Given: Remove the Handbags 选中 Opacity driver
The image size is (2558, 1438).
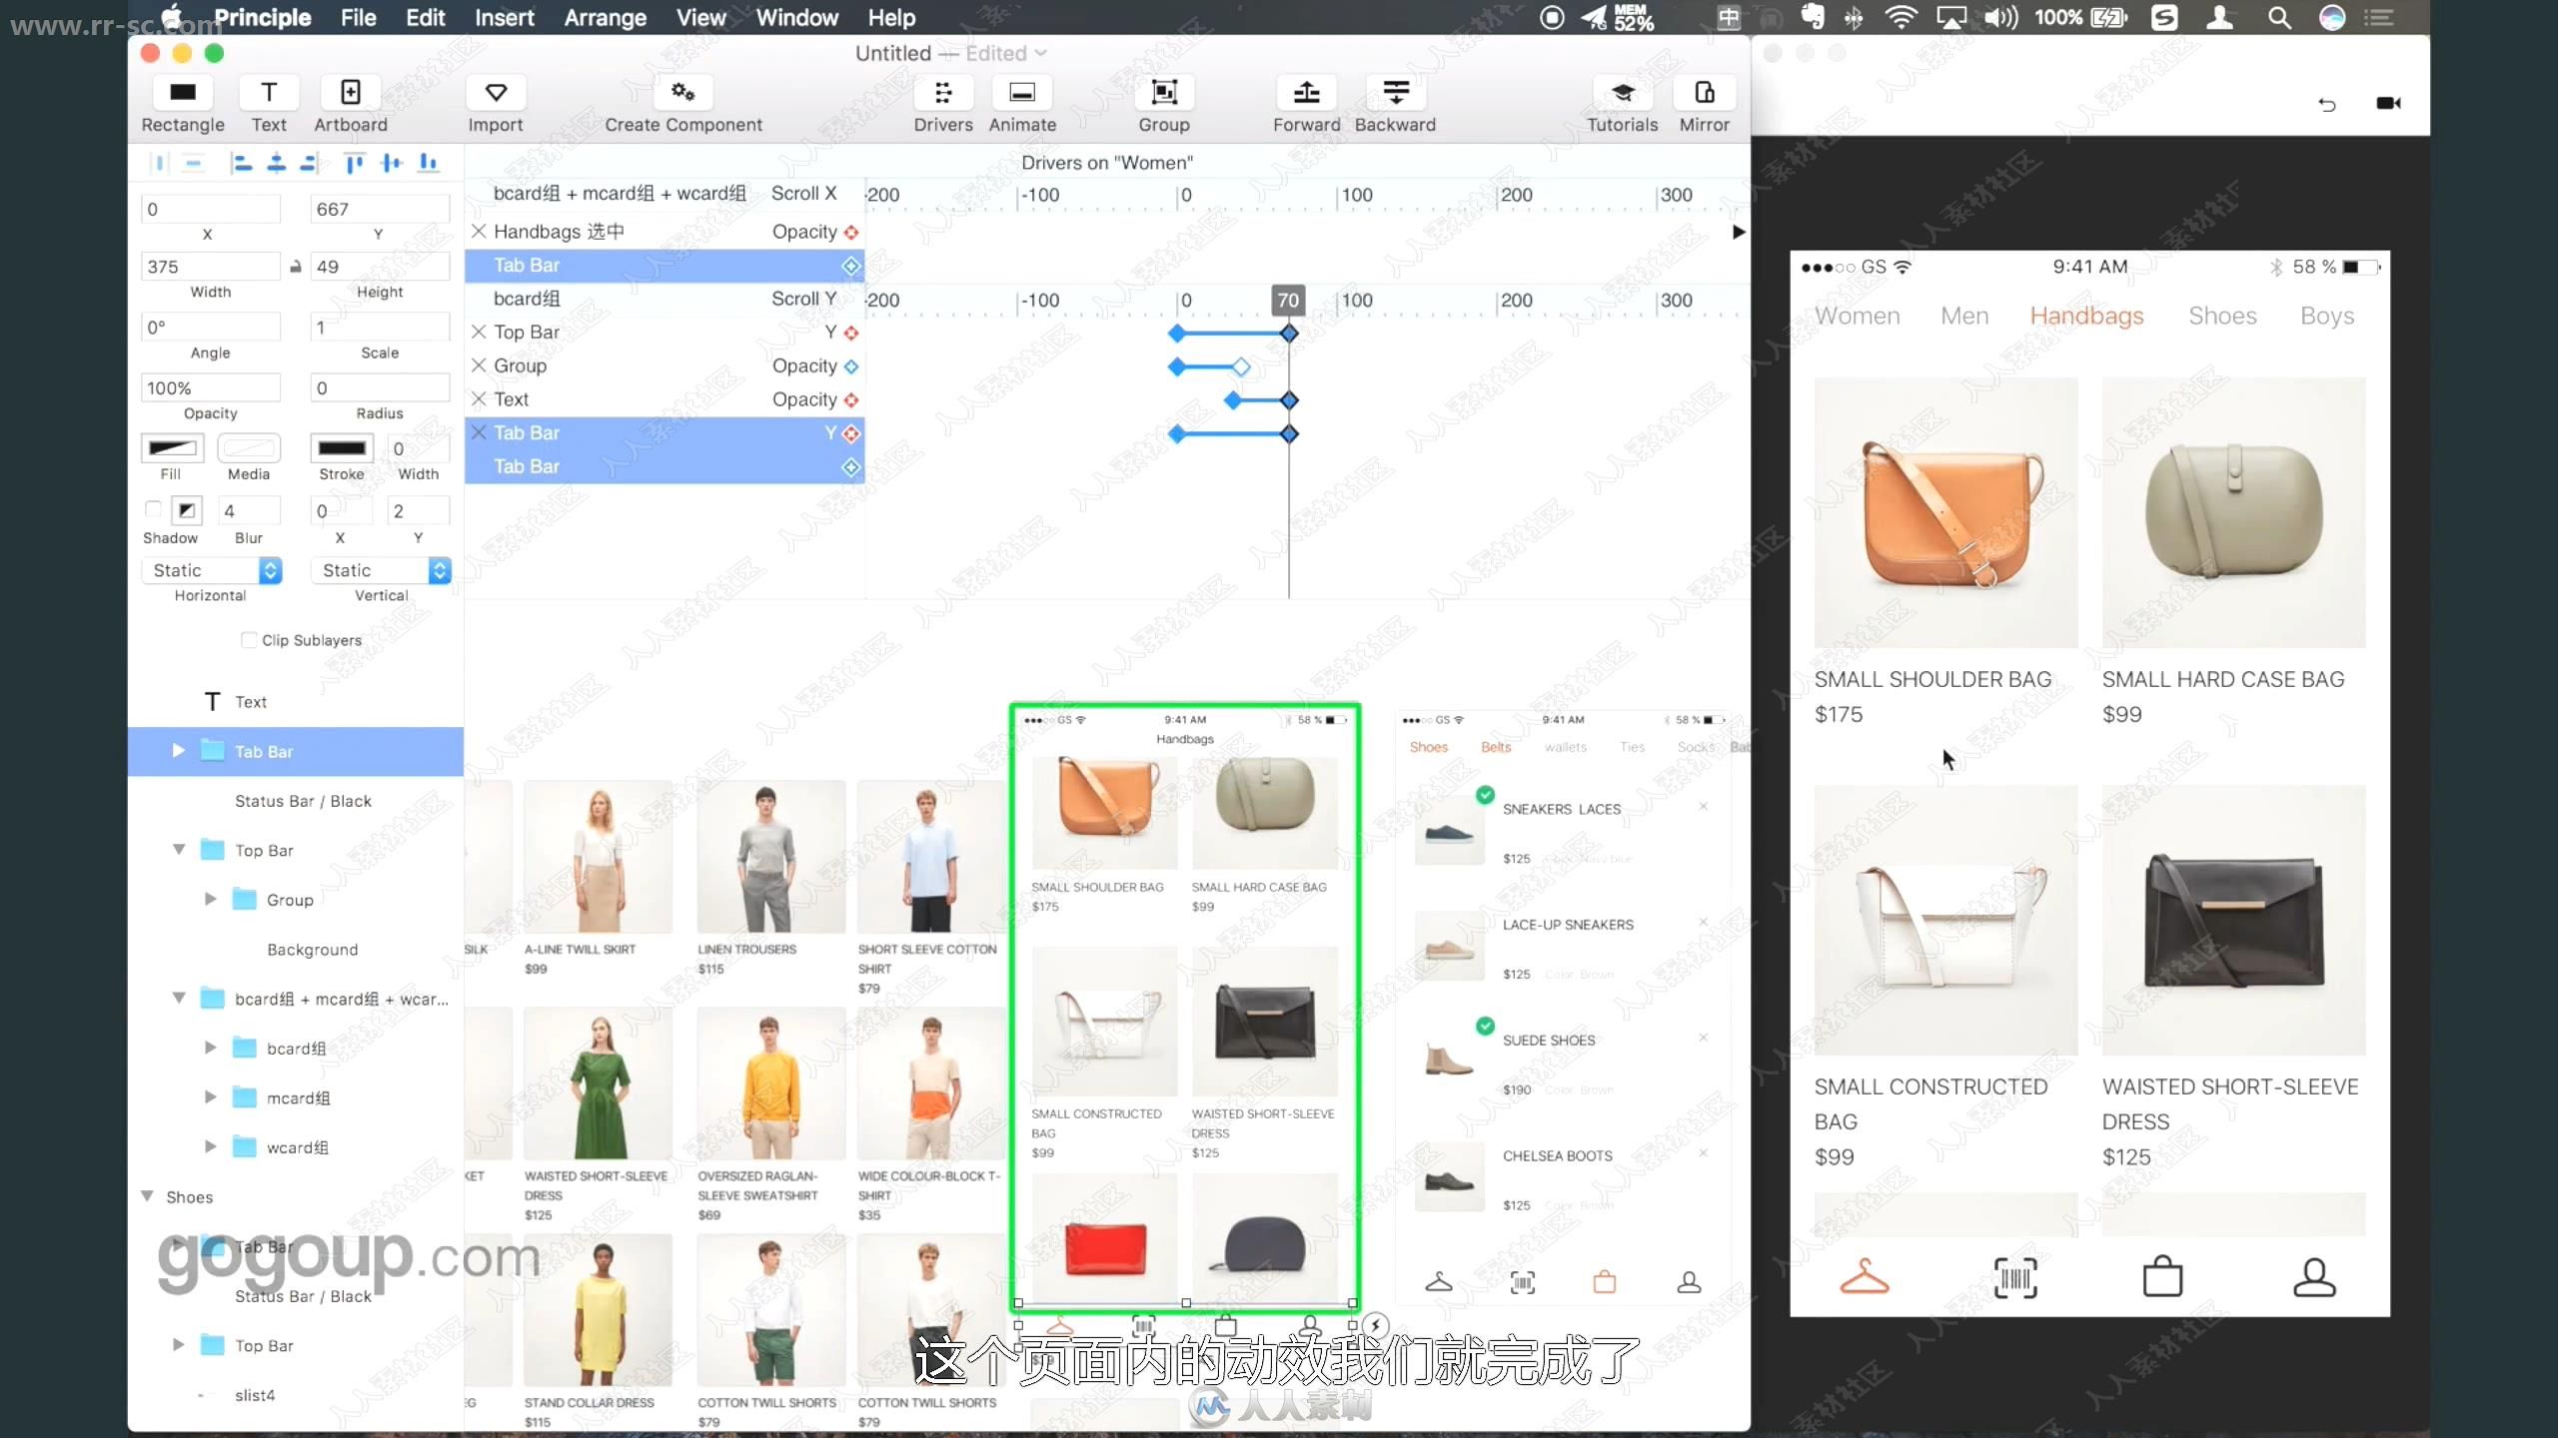Looking at the screenshot, I should (x=479, y=232).
